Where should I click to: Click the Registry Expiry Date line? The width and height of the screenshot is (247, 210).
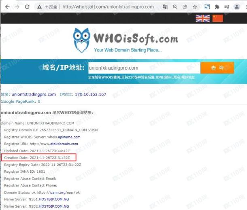click(43, 165)
